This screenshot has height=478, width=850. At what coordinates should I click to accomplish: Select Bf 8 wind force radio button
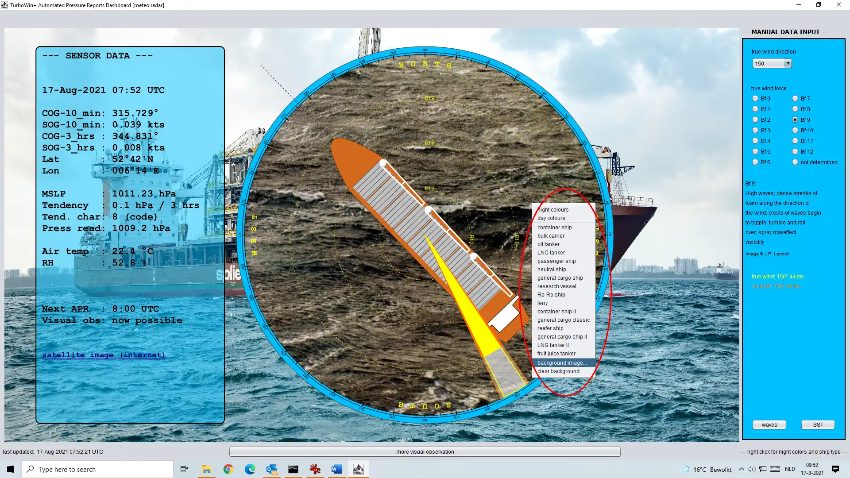point(795,108)
